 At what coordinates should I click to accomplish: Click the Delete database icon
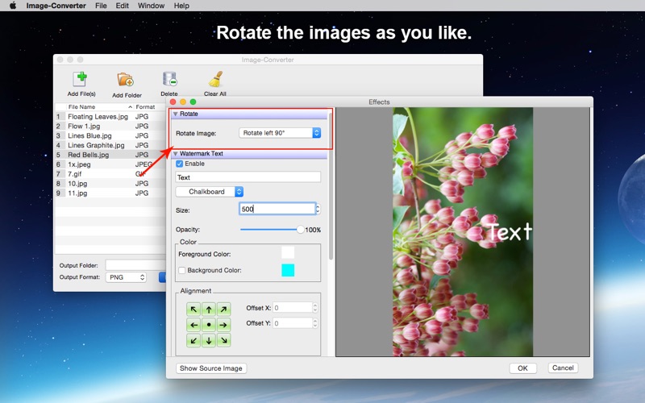(169, 79)
